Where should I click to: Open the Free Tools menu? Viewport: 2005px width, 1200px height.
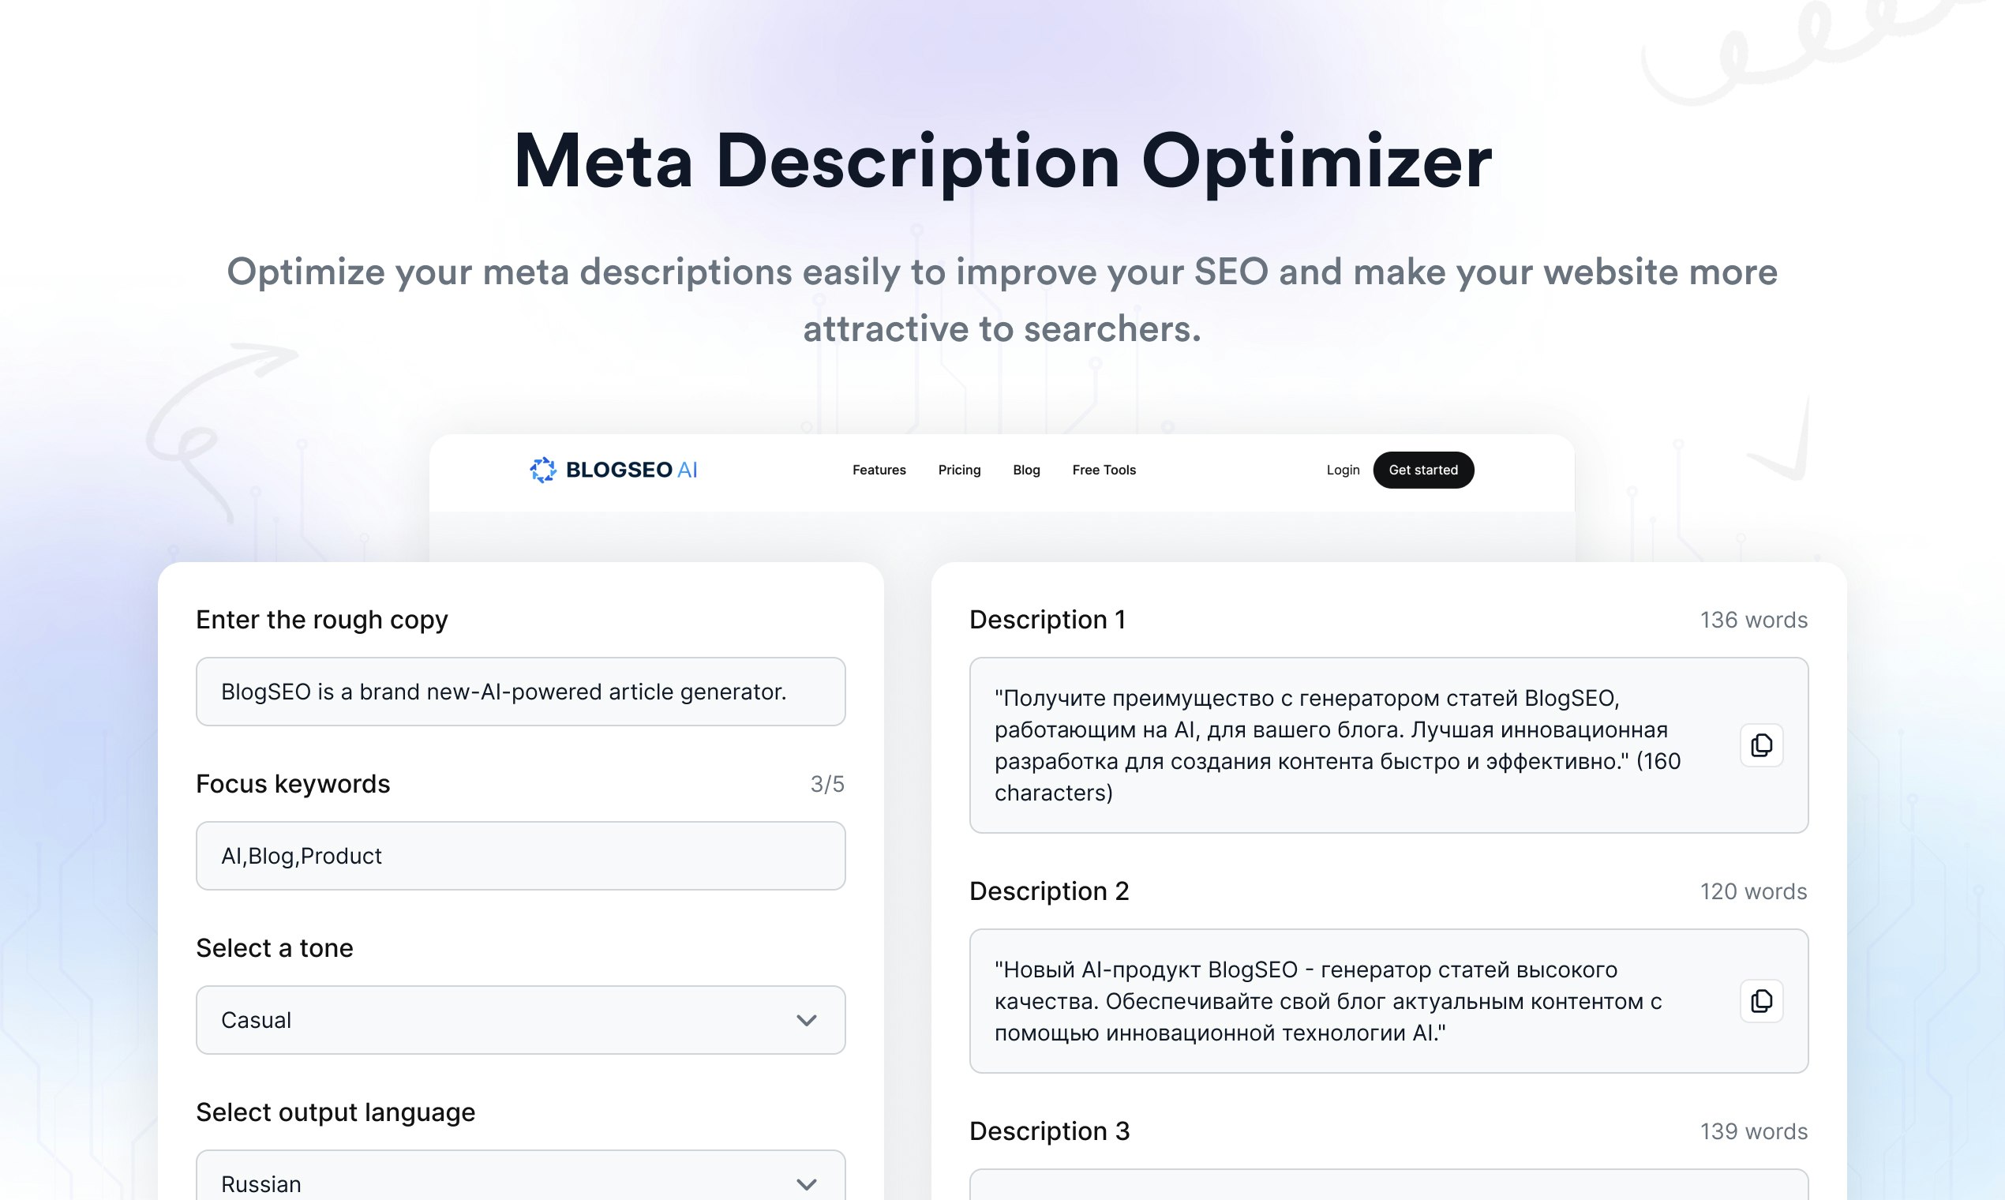(1104, 470)
